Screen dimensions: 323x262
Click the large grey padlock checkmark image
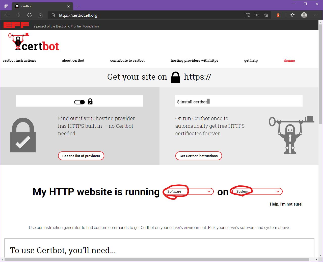coord(23,135)
